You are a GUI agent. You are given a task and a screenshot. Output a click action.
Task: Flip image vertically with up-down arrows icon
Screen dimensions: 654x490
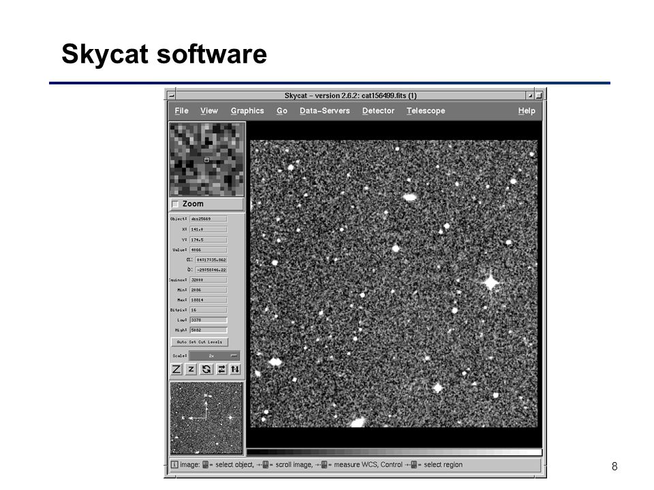tap(235, 369)
